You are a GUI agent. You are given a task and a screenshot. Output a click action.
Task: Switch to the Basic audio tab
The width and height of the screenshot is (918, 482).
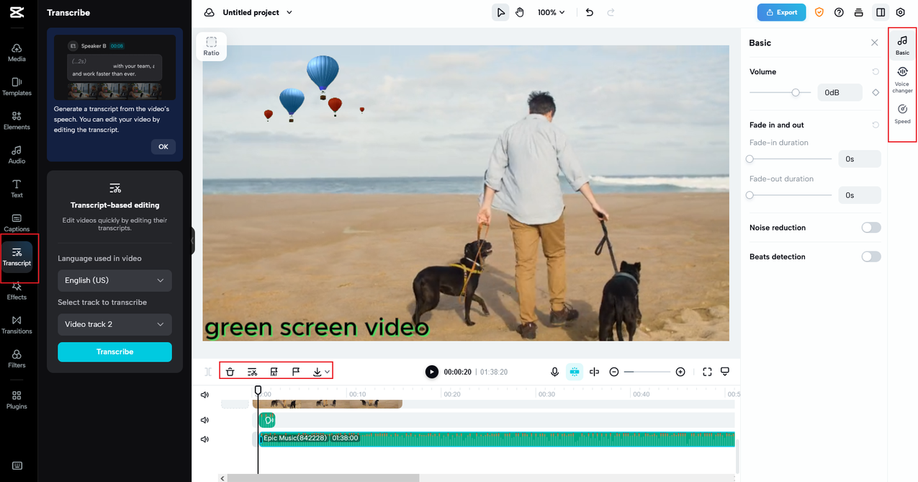(902, 45)
